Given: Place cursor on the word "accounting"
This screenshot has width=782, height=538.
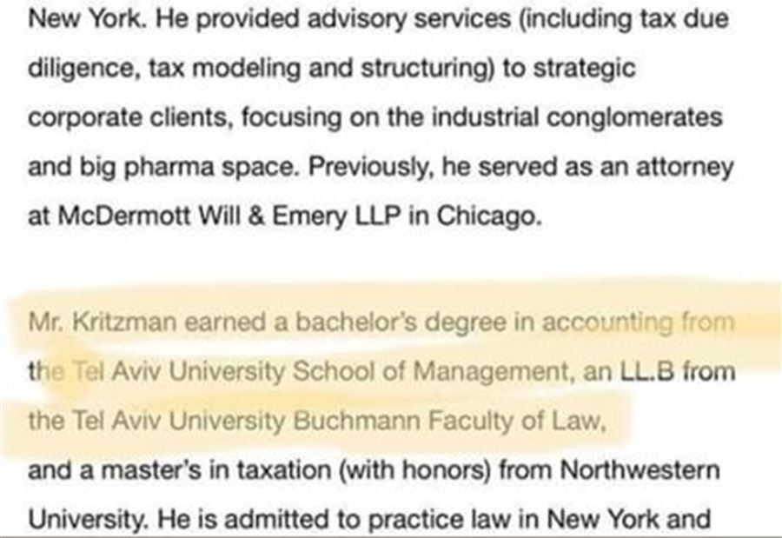Looking at the screenshot, I should [x=607, y=323].
